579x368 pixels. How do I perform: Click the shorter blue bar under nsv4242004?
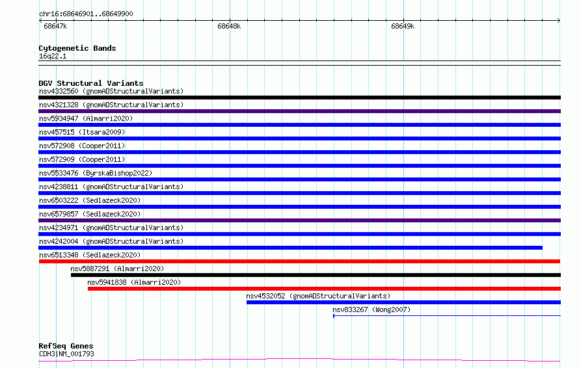coord(291,248)
